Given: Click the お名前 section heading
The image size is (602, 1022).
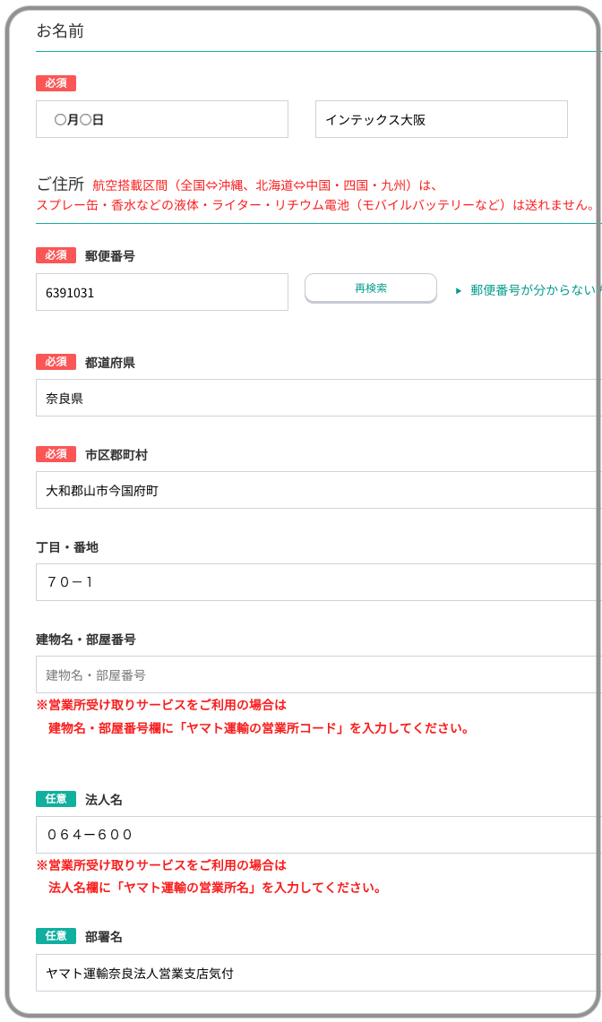Looking at the screenshot, I should pyautogui.click(x=60, y=30).
